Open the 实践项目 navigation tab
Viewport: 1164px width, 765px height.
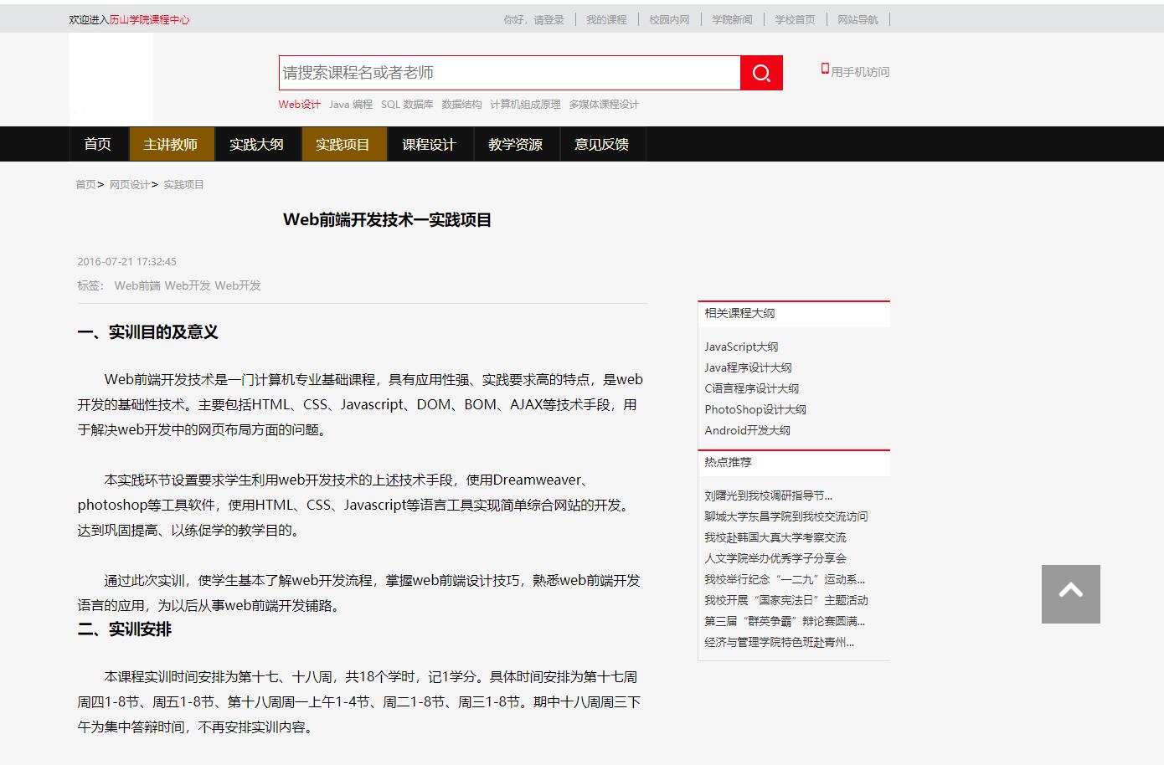point(343,144)
